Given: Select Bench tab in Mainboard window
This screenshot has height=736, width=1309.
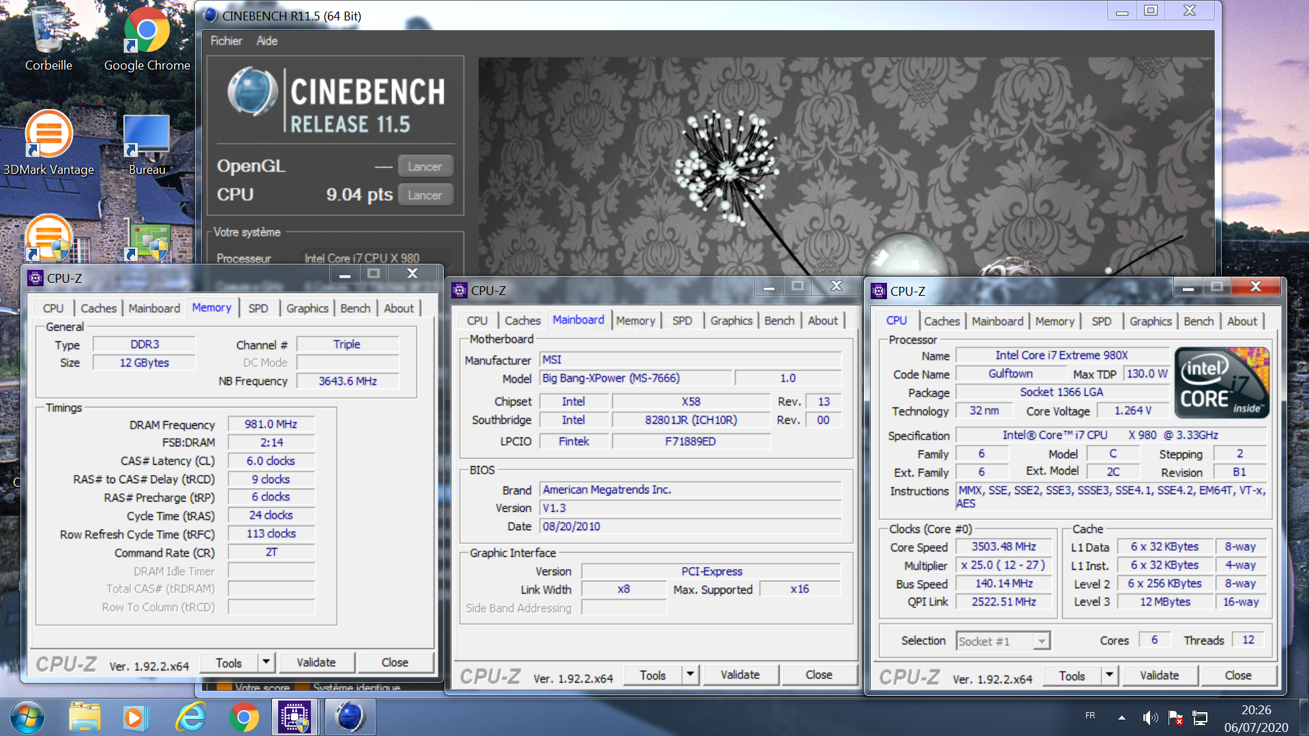Looking at the screenshot, I should pos(779,320).
